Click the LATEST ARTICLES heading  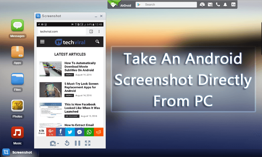click(70, 54)
